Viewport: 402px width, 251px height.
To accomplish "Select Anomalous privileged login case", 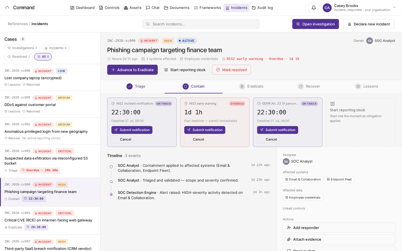I will pyautogui.click(x=50, y=131).
